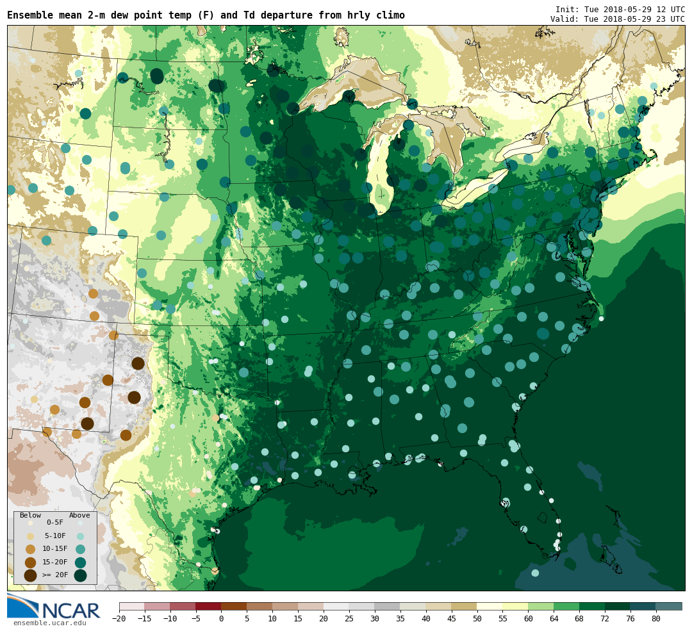The height and width of the screenshot is (631, 692).
Task: Click color bar swatch between -10 and -5
Action: pos(183,606)
